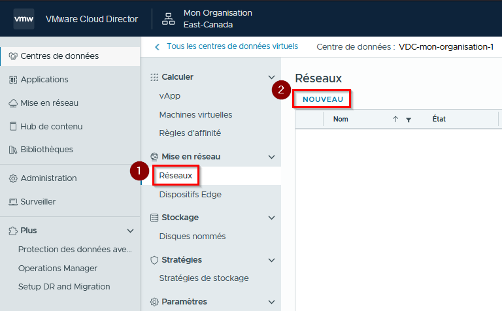Open Operations Manager
This screenshot has height=311, width=502.
58,268
